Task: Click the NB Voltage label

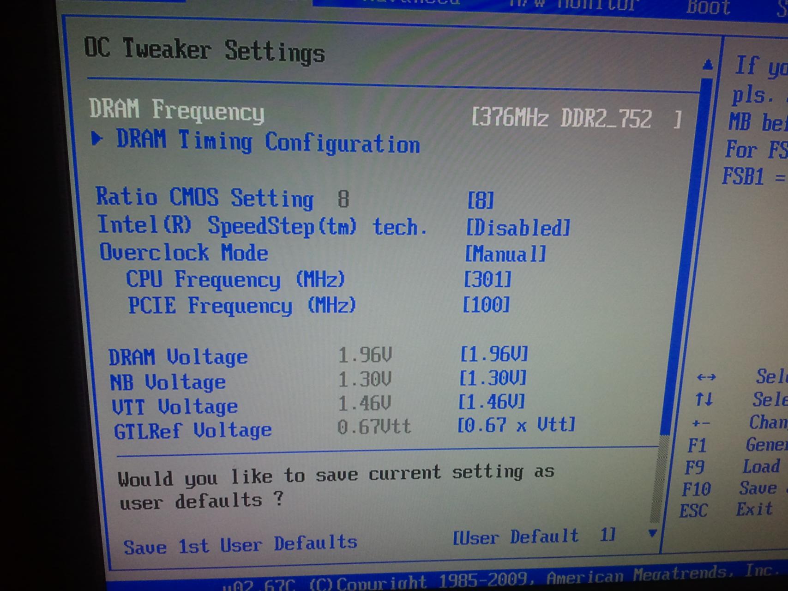Action: pos(168,382)
